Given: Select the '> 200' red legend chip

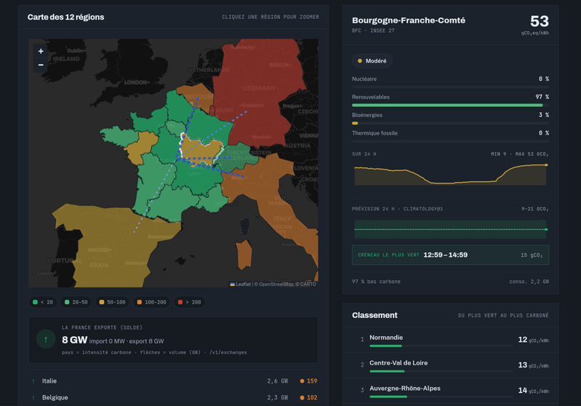Looking at the screenshot, I should (x=190, y=302).
